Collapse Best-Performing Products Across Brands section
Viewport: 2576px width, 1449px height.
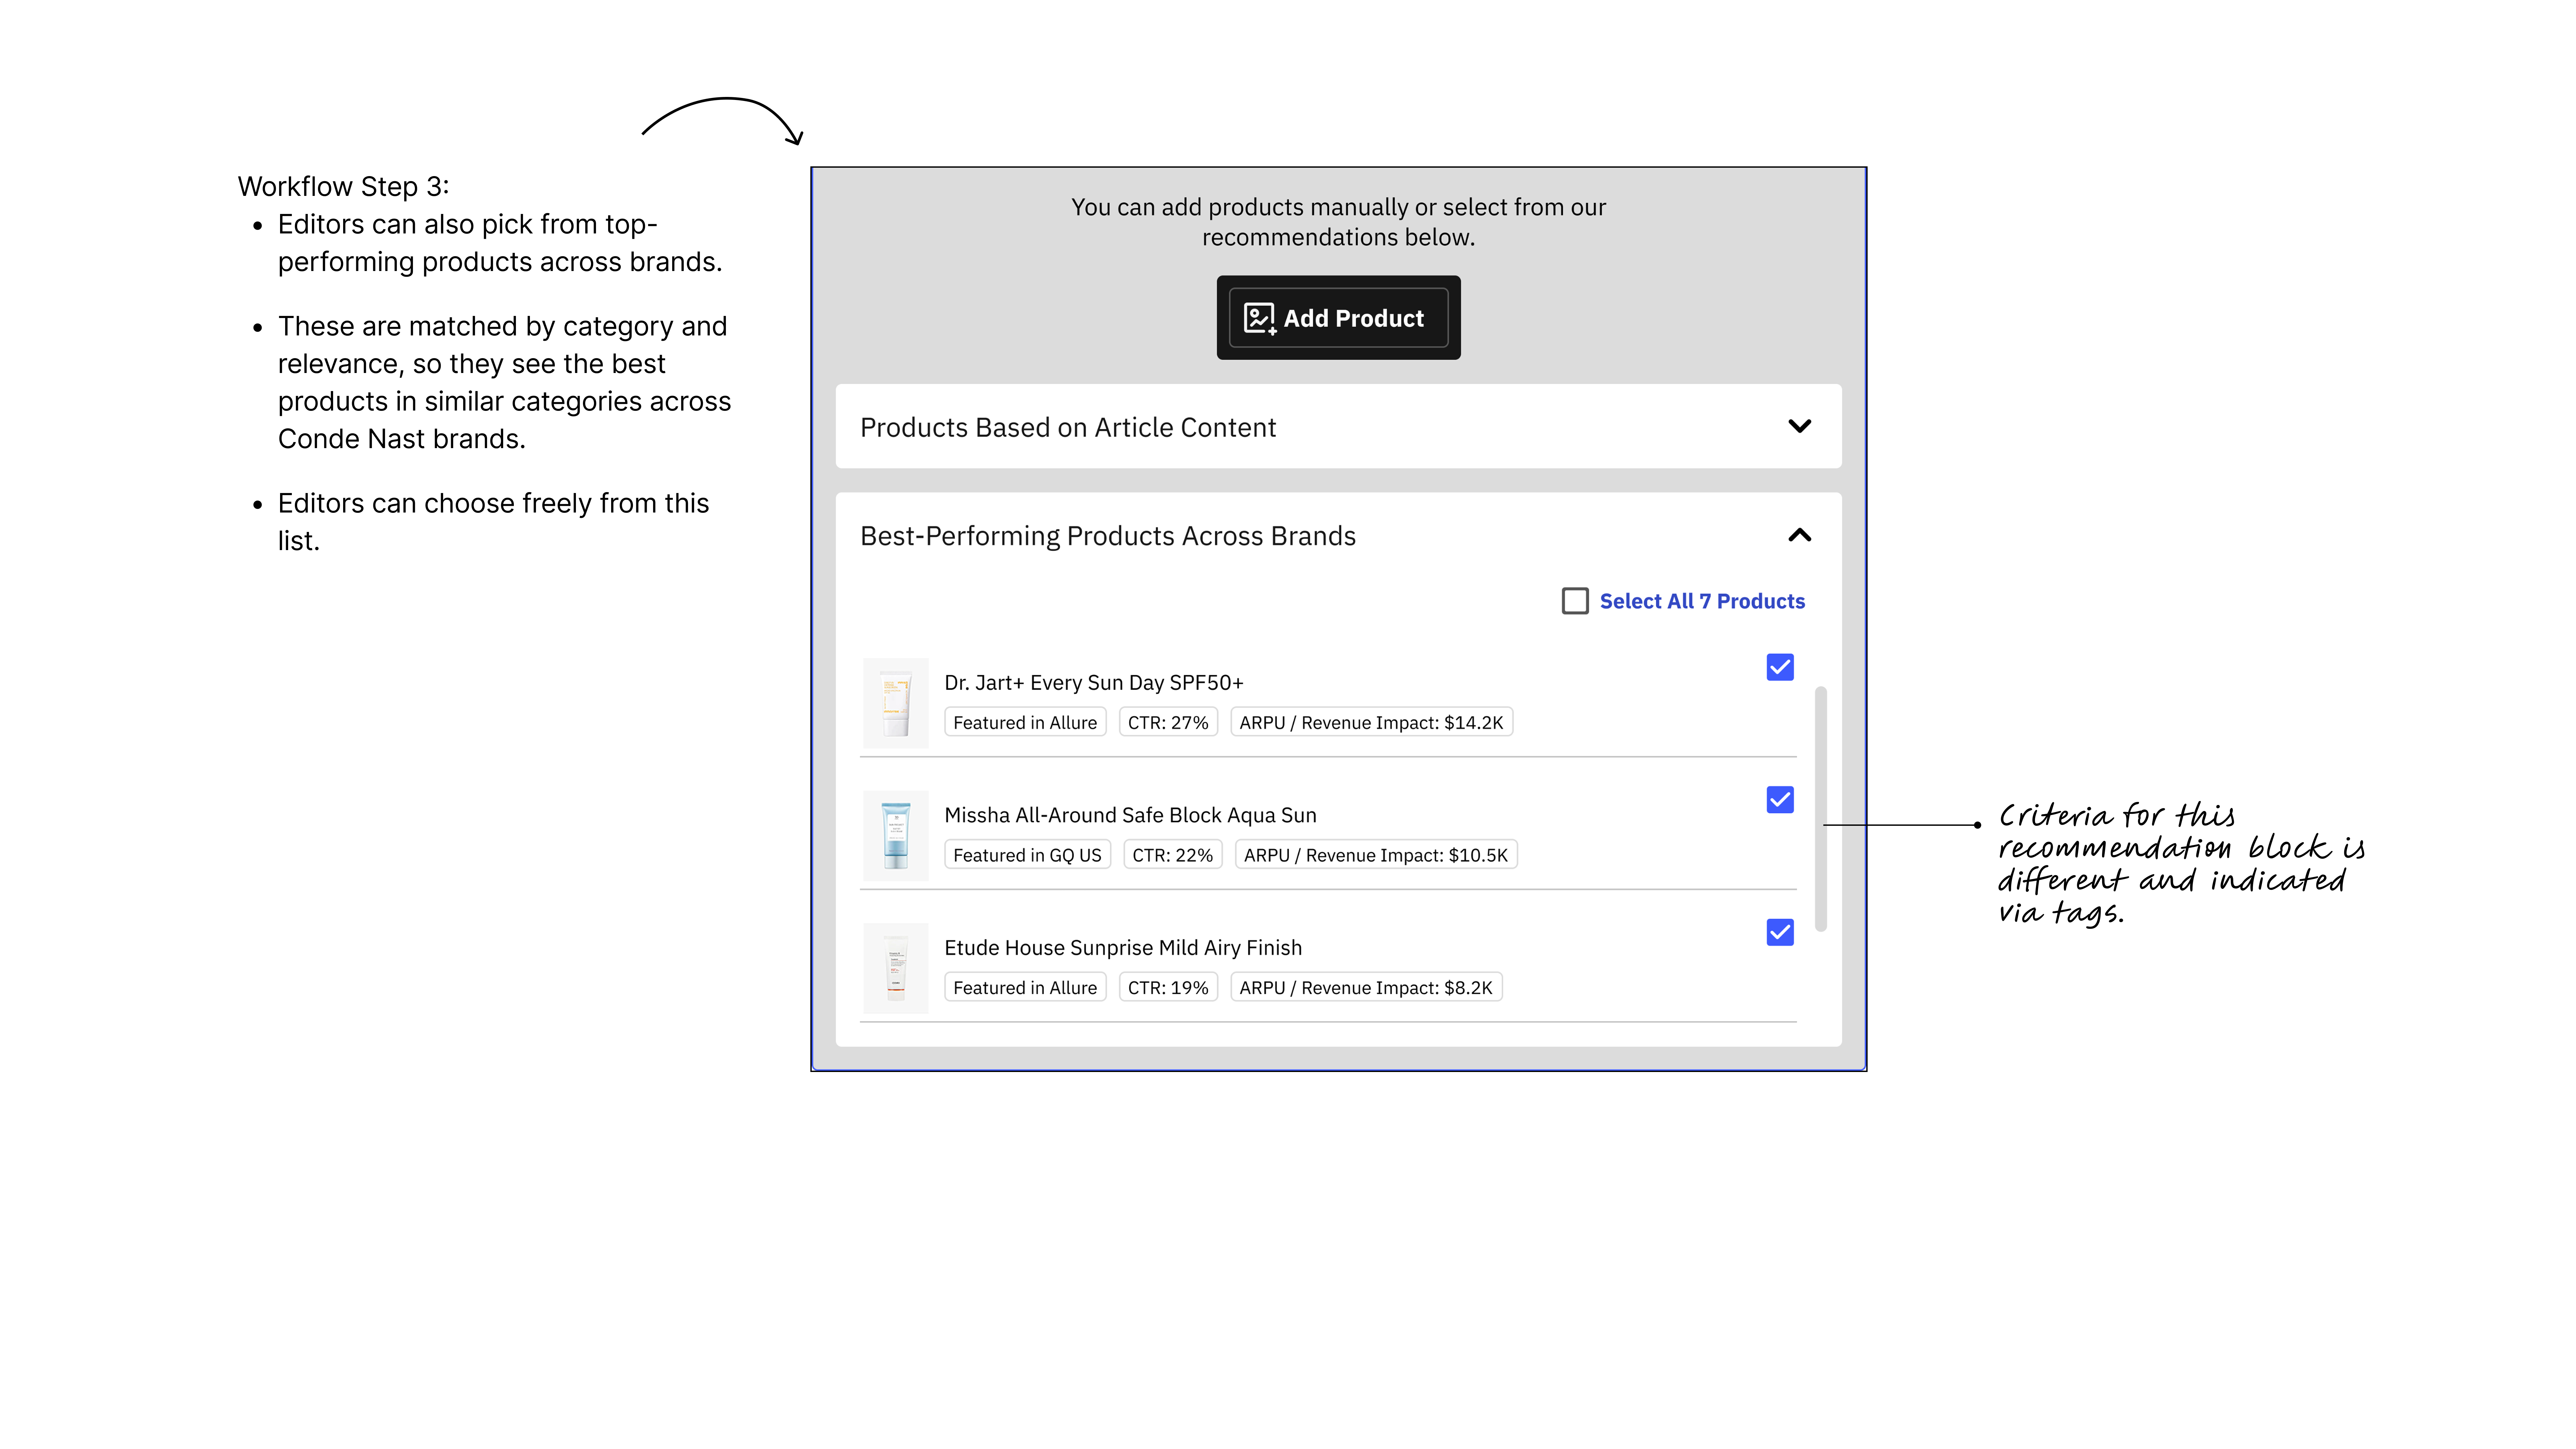pyautogui.click(x=1799, y=535)
